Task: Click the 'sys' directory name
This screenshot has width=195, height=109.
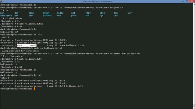Action: (x=101, y=15)
